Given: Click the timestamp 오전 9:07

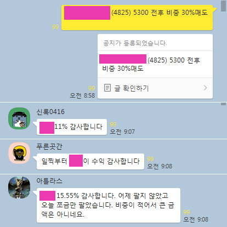Looking at the screenshot, I should pyautogui.click(x=122, y=132).
